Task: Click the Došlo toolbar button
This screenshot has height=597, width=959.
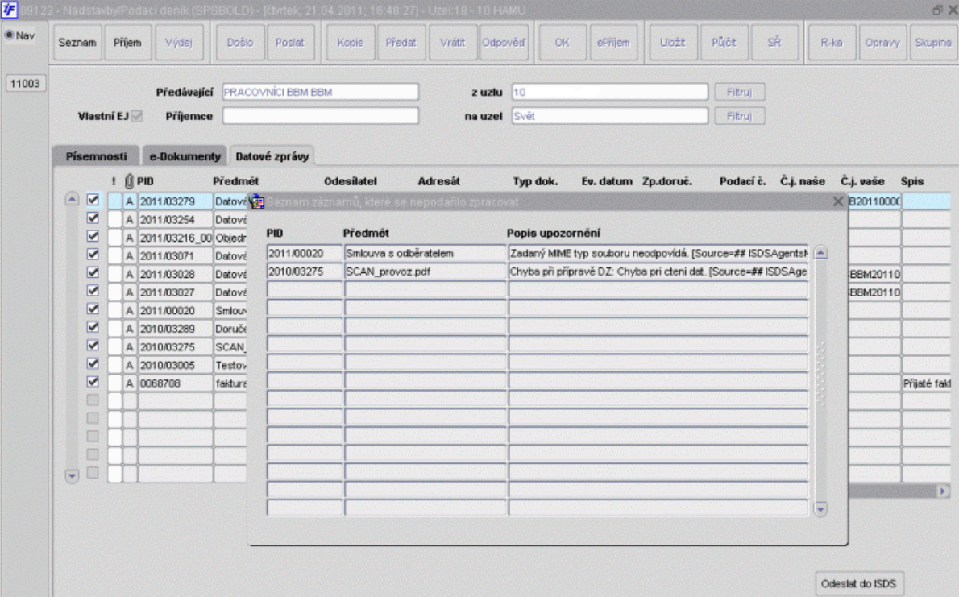Action: (x=240, y=42)
